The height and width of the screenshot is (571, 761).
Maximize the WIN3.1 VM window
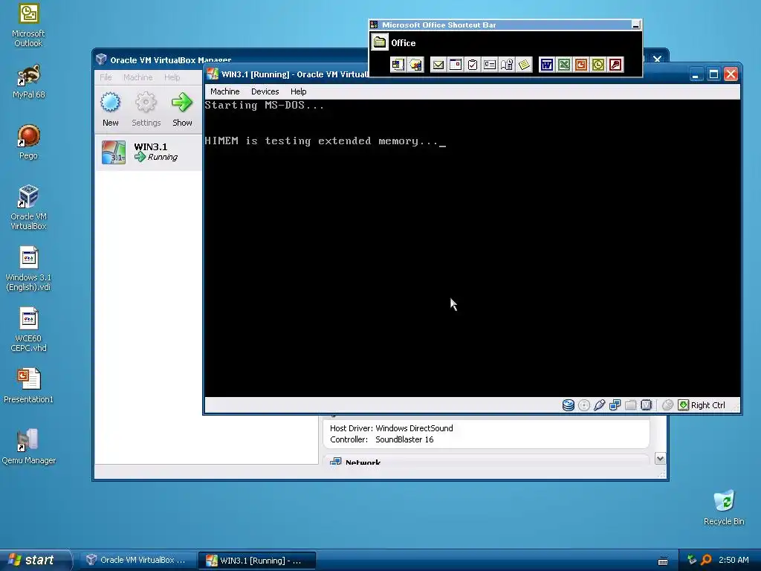pos(713,74)
